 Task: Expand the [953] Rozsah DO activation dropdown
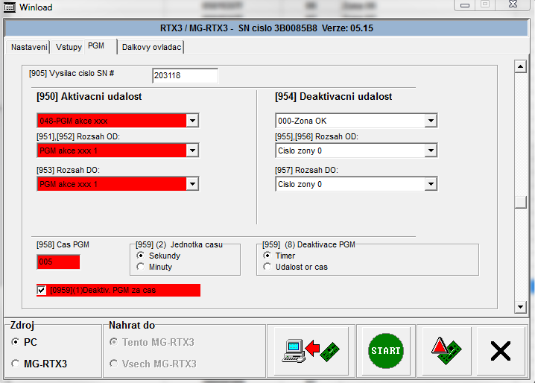192,184
